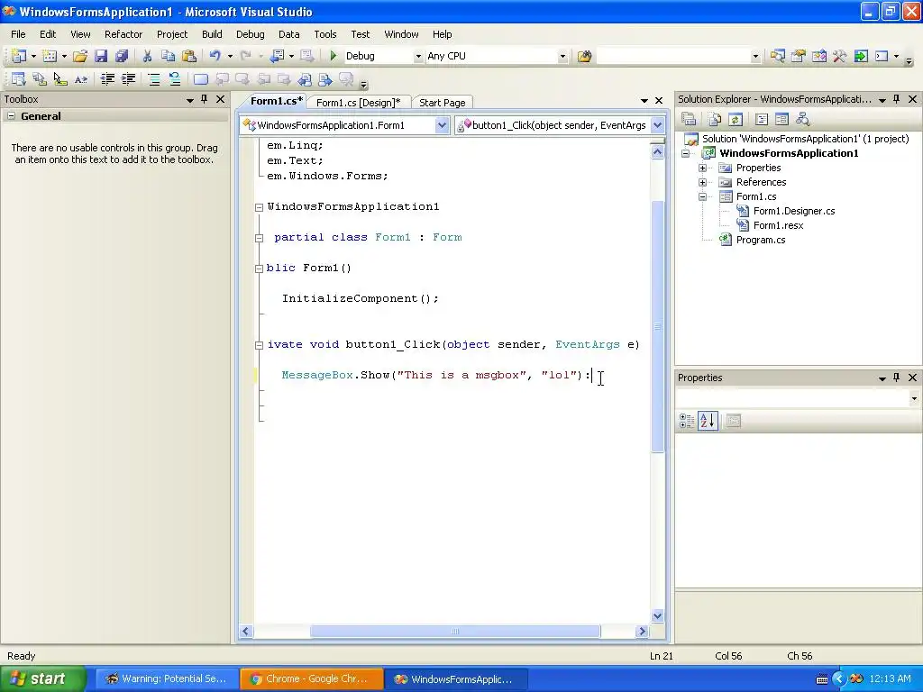Uncomment the selected lines icon
This screenshot has height=692, width=923.
click(x=175, y=79)
